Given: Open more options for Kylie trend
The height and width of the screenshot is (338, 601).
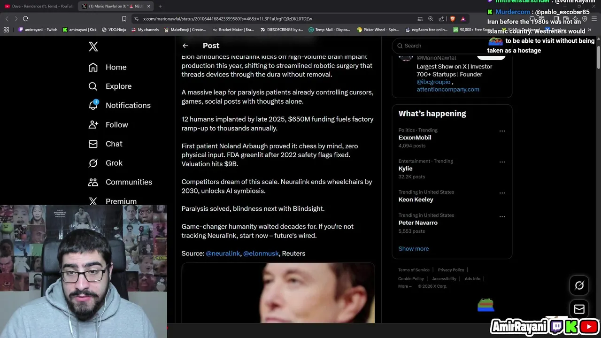Looking at the screenshot, I should (502, 162).
